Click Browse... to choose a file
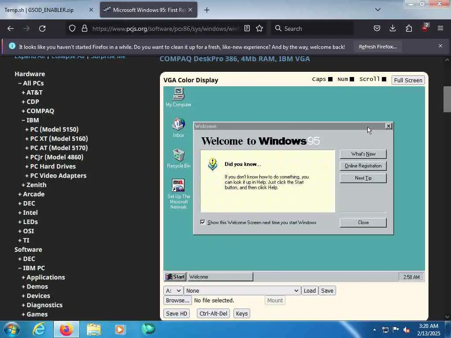 pyautogui.click(x=177, y=300)
